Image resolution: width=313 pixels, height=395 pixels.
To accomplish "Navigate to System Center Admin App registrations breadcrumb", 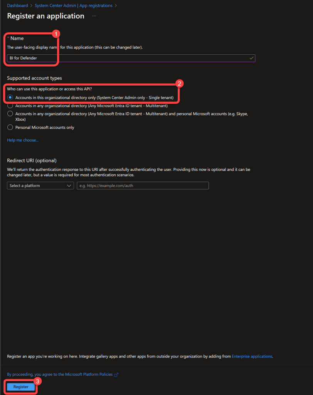I will [x=73, y=6].
